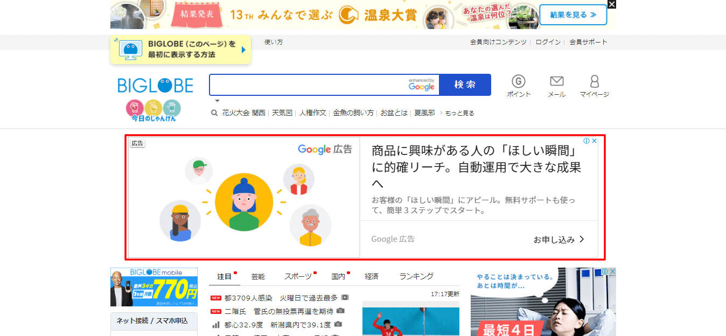Click trending search お盆とは
The height and width of the screenshot is (336, 726).
point(394,113)
